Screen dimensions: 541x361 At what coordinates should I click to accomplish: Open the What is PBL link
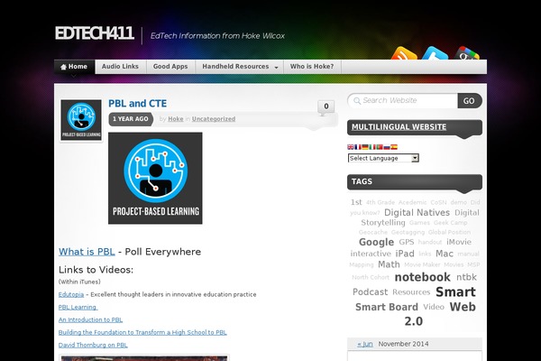87,252
